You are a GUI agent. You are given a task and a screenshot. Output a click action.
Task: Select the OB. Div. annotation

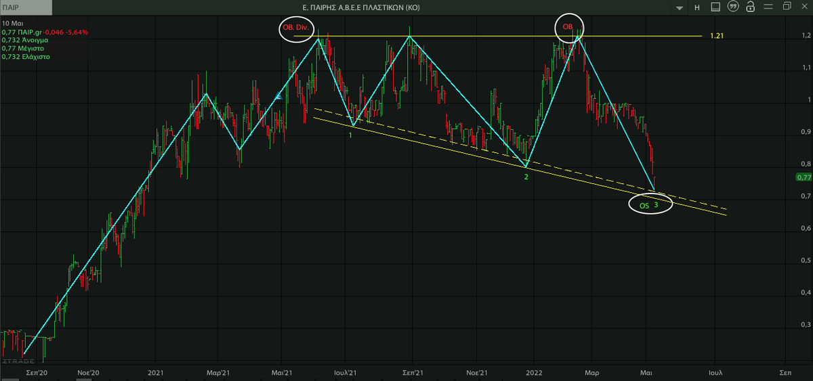pos(297,29)
